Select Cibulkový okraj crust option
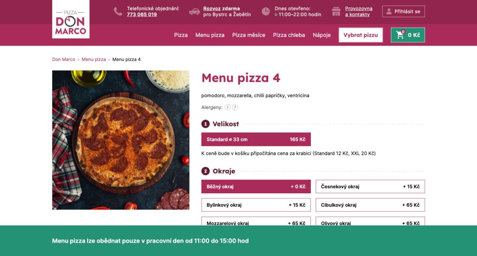This screenshot has height=256, width=477. 370,205
